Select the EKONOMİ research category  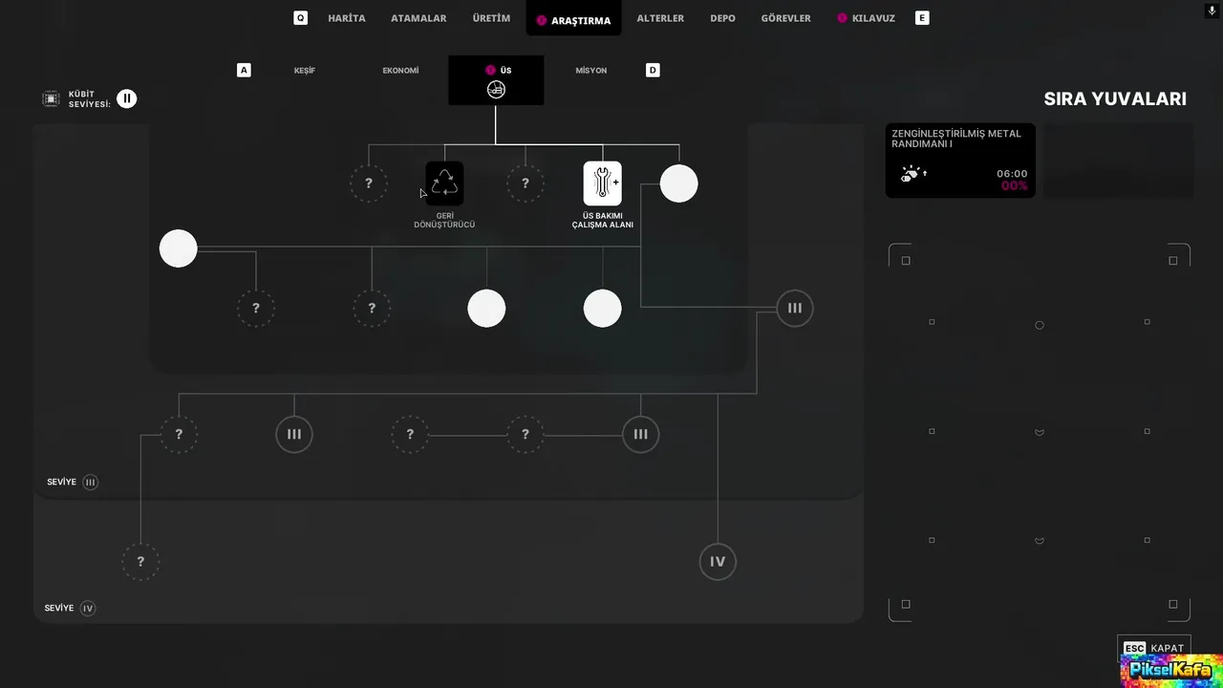(x=400, y=71)
